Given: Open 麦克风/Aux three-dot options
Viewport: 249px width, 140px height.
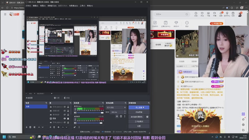Looking at the screenshot, I should coord(75,109).
